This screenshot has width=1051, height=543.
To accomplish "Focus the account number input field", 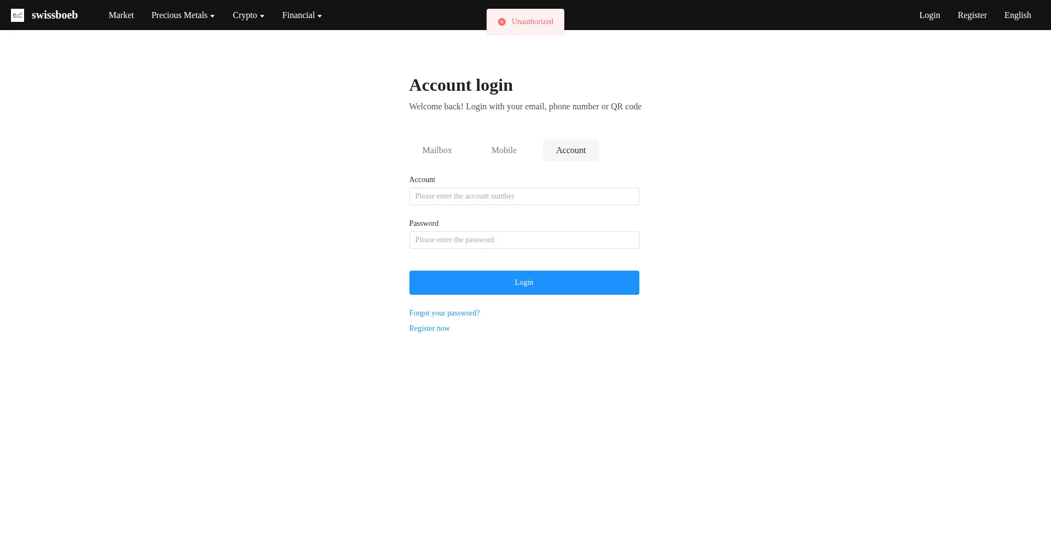I will pyautogui.click(x=524, y=196).
